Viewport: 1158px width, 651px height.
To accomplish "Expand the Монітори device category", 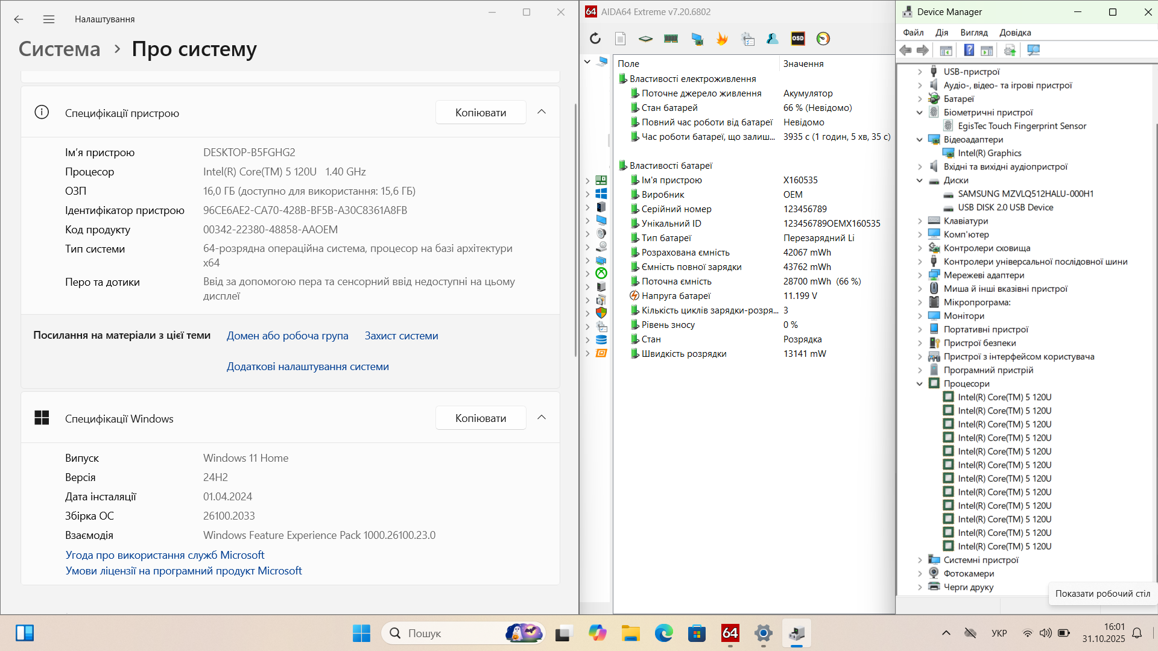I will (x=920, y=316).
